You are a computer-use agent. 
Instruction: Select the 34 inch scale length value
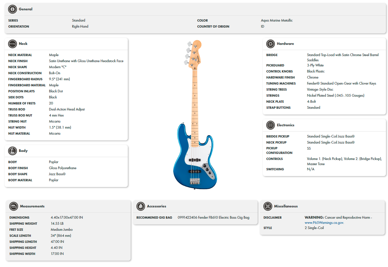pyautogui.click(x=60, y=236)
